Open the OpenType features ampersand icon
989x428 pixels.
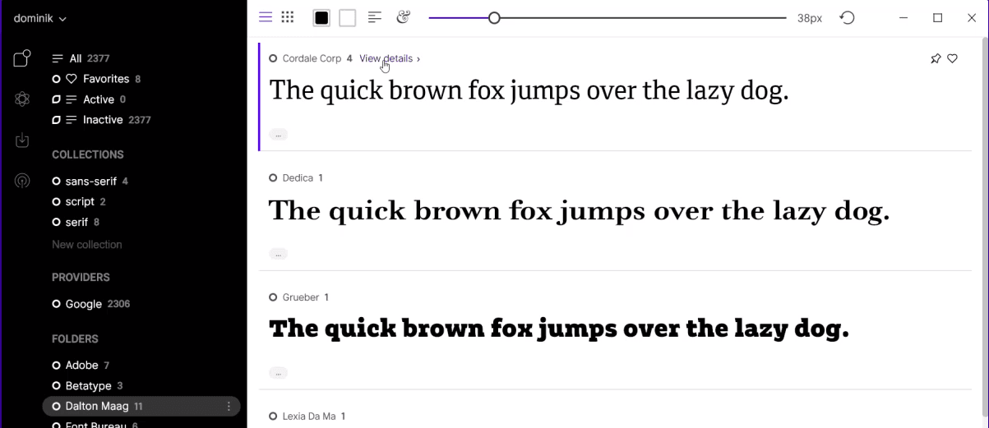click(403, 17)
